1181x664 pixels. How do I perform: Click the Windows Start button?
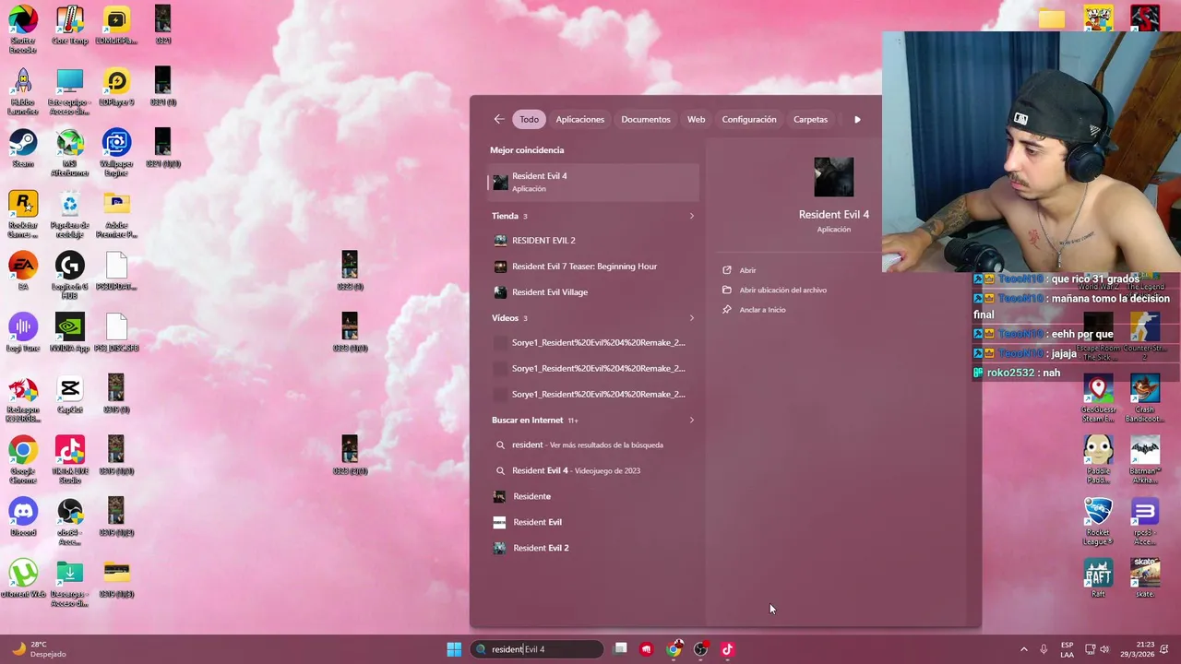click(454, 649)
